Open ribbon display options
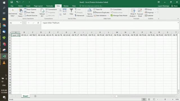Image resolution: width=180 pixels, height=101 pixels. [159, 2]
